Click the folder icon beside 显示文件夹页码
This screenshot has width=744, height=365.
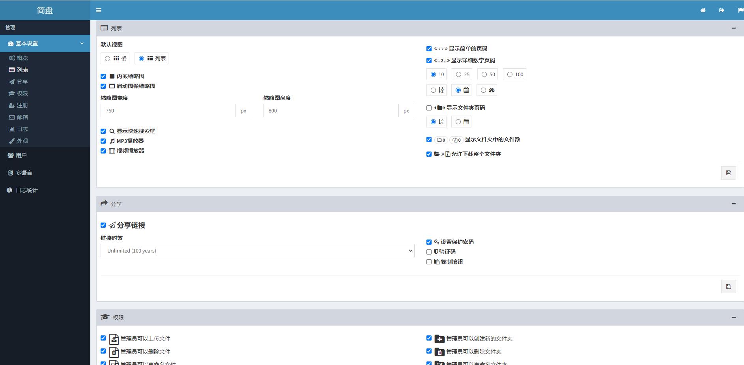click(x=439, y=108)
